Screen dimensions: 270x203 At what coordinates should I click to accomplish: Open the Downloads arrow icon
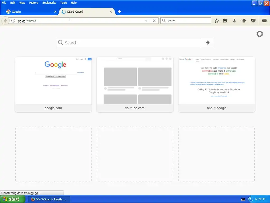click(234, 21)
